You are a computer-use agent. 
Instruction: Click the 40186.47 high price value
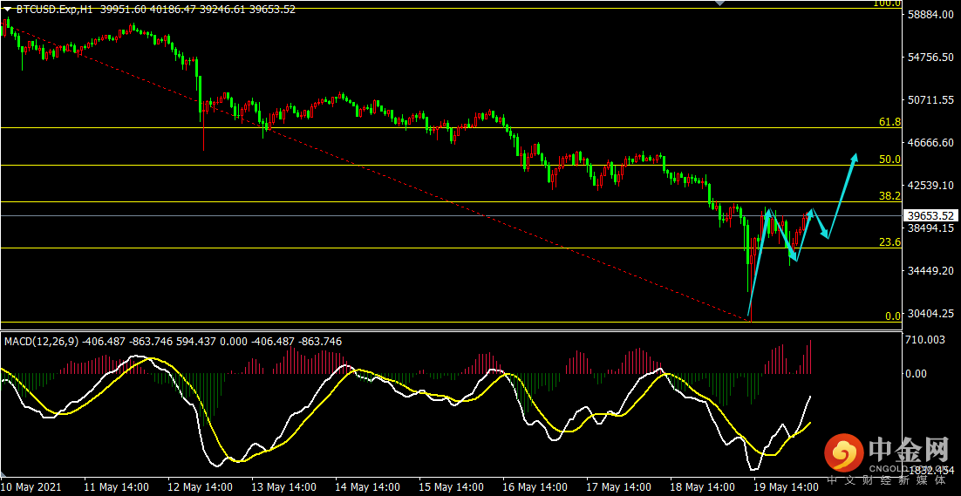pyautogui.click(x=172, y=10)
